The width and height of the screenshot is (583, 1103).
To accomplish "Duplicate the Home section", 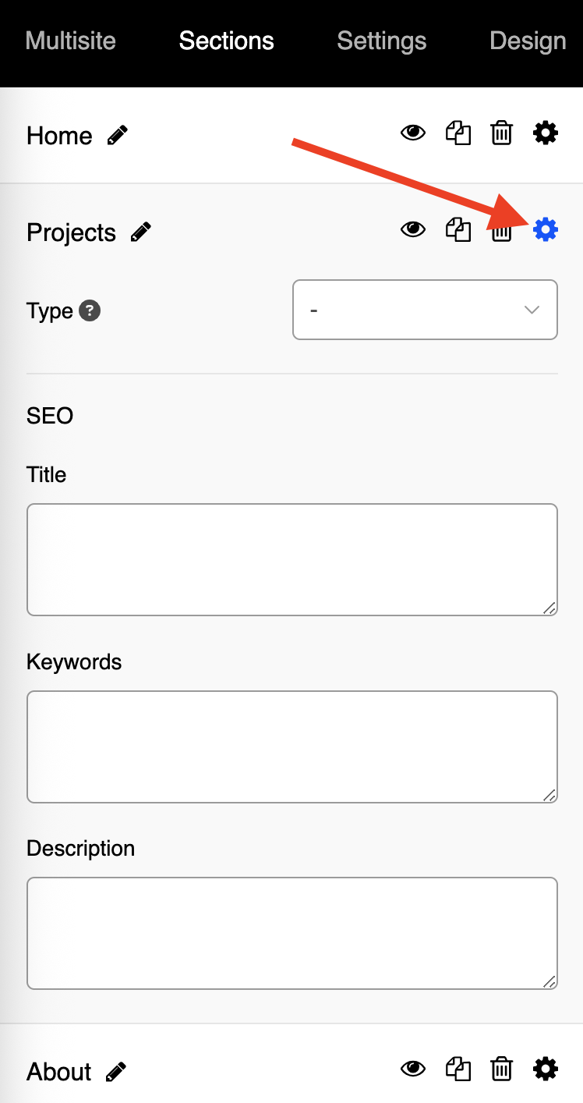I will click(458, 133).
